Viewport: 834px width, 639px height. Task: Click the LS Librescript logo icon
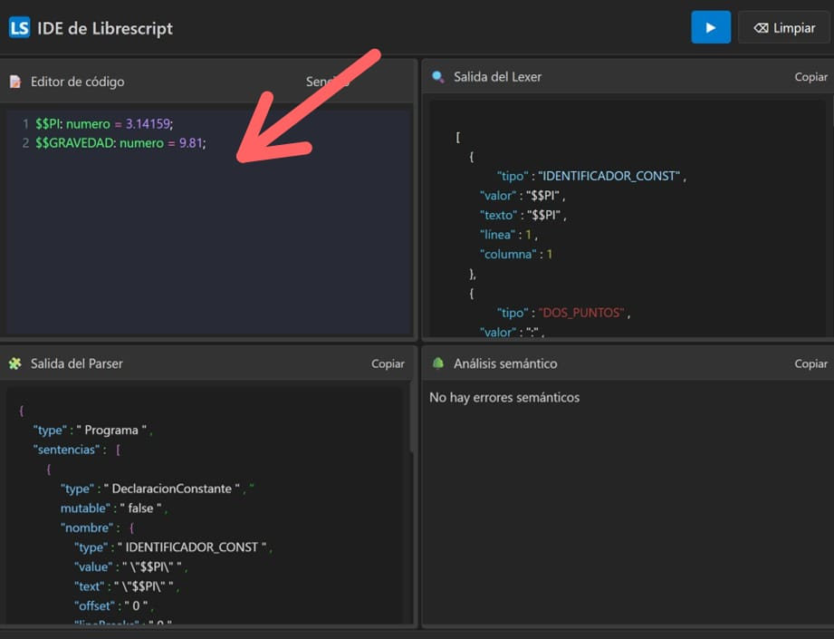(x=20, y=28)
